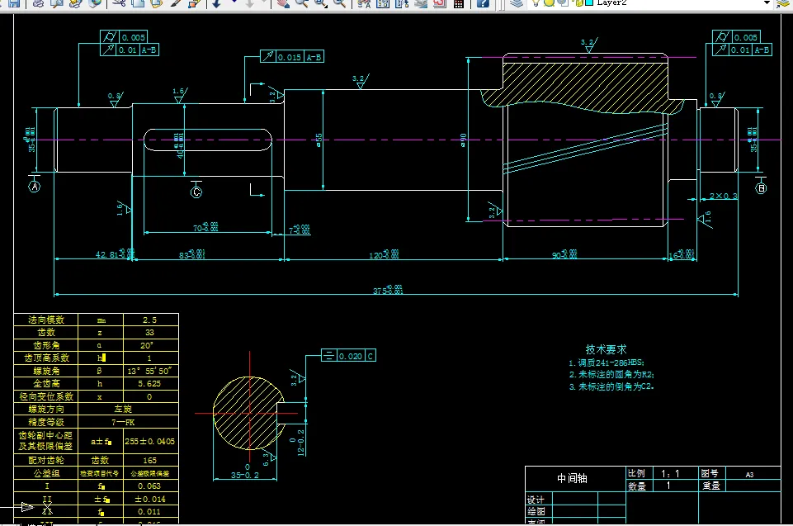Click the 径向变位系数 table row label
Screen dimensions: 793x526
coord(46,396)
